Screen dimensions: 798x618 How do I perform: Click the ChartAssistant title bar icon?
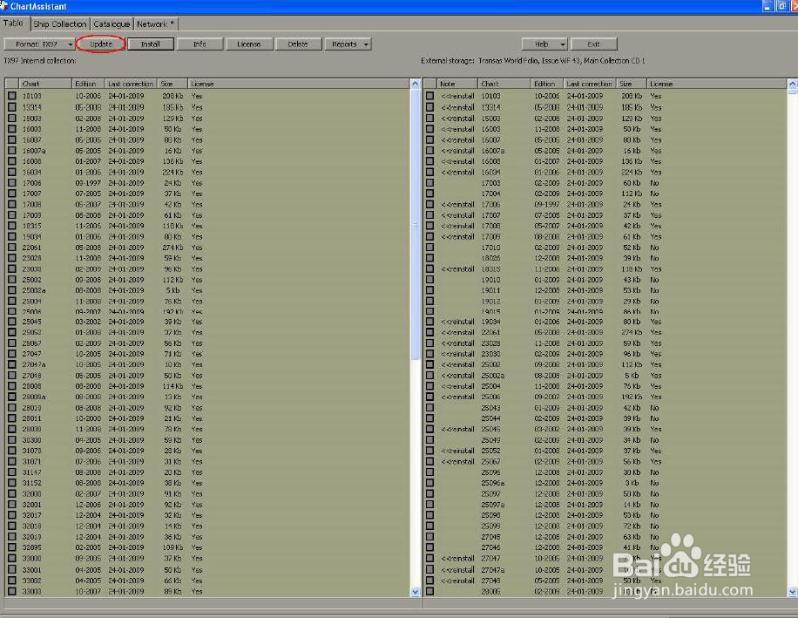(x=4, y=6)
